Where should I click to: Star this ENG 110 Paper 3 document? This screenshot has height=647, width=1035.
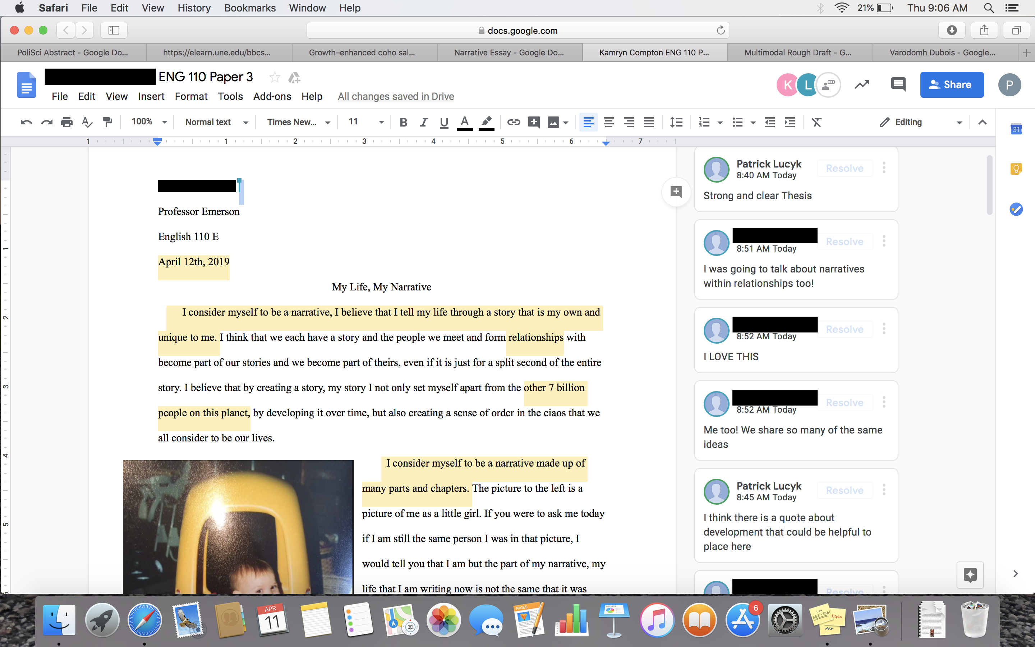(x=275, y=77)
